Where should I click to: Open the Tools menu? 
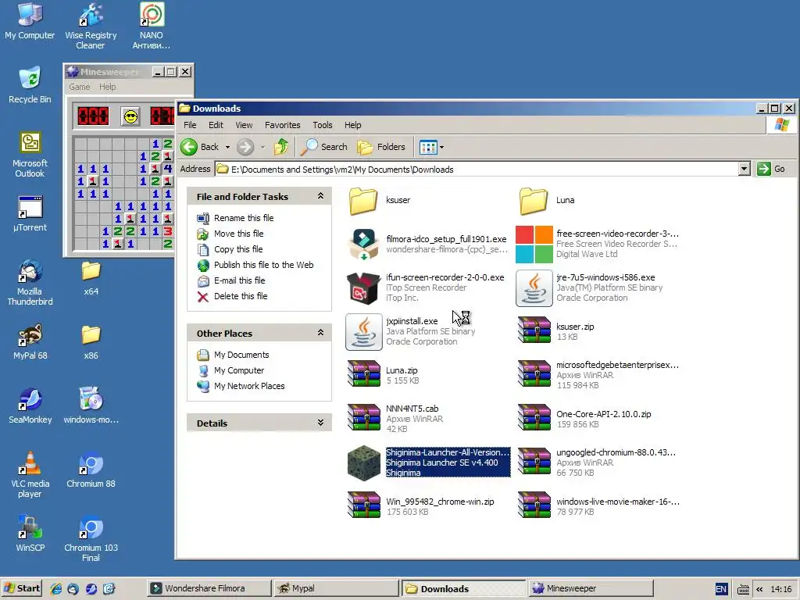coord(323,125)
